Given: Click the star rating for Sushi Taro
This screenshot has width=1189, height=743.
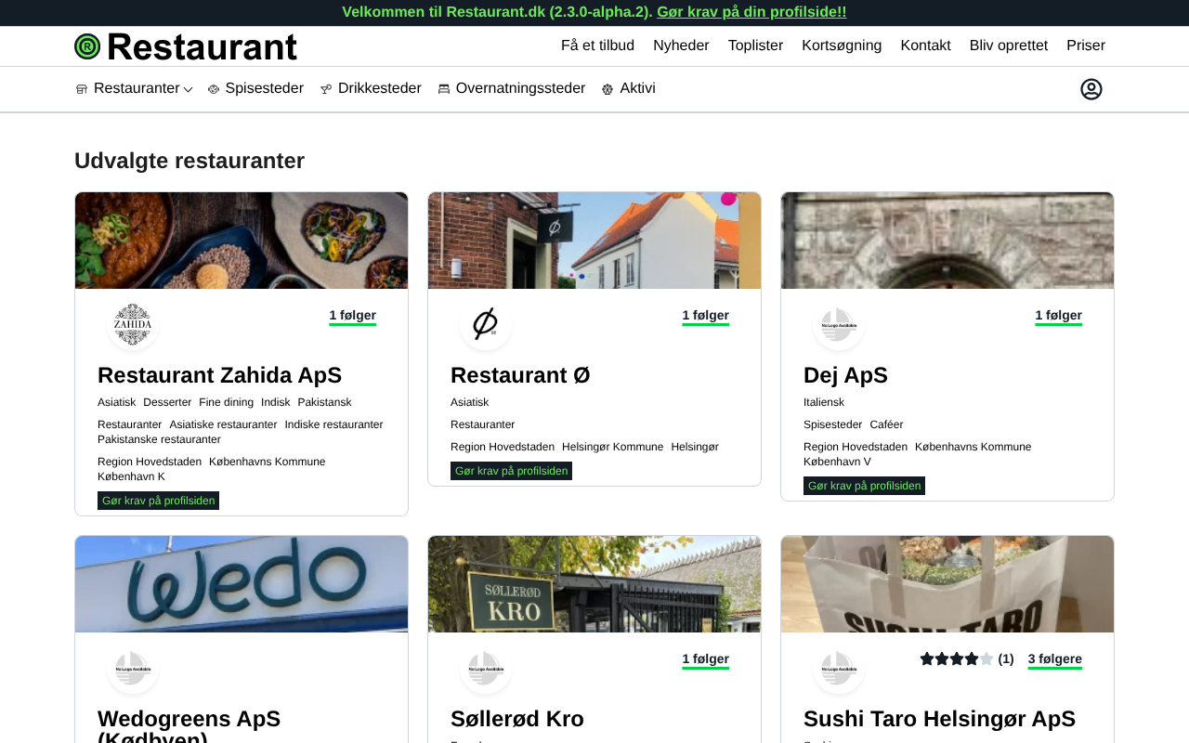Looking at the screenshot, I should click(x=957, y=659).
